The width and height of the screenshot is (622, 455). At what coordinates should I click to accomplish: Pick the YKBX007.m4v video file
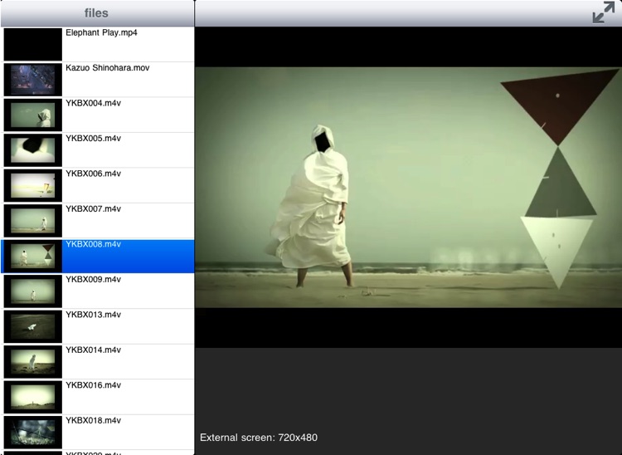[129, 220]
